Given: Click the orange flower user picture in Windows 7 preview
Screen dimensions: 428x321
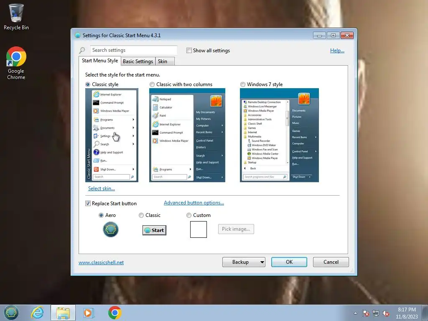Looking at the screenshot, I should point(304,99).
